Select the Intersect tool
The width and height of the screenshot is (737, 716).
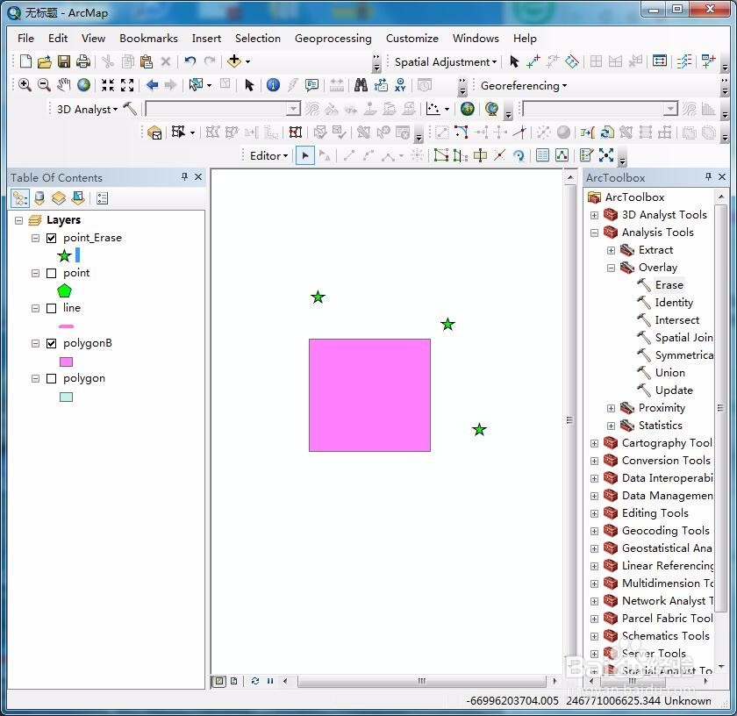pos(676,320)
